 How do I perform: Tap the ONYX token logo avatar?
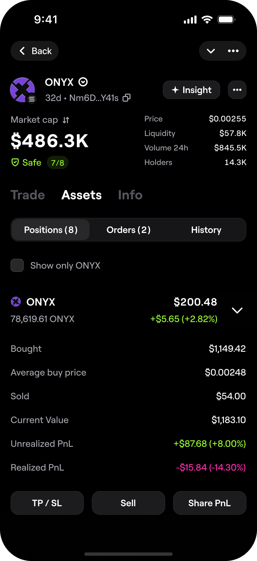(x=22, y=90)
